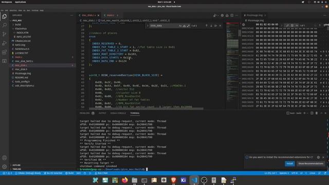
Task: Open the Run and Debug view
Action: pos(5,43)
